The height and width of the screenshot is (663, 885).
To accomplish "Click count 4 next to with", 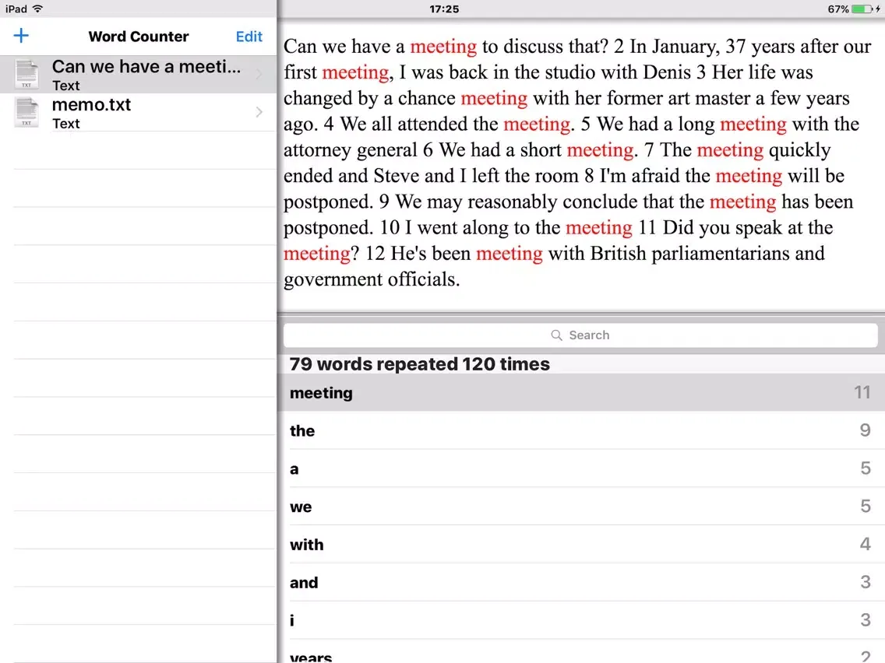I will tap(866, 544).
